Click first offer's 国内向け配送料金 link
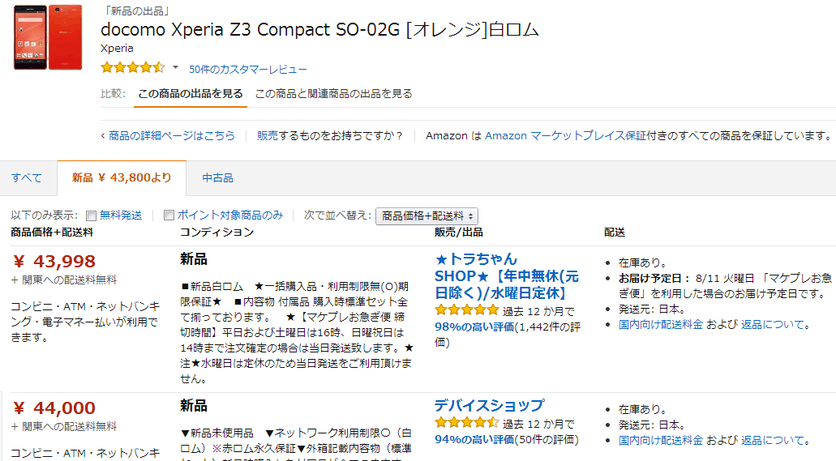This screenshot has width=836, height=461. pyautogui.click(x=660, y=324)
